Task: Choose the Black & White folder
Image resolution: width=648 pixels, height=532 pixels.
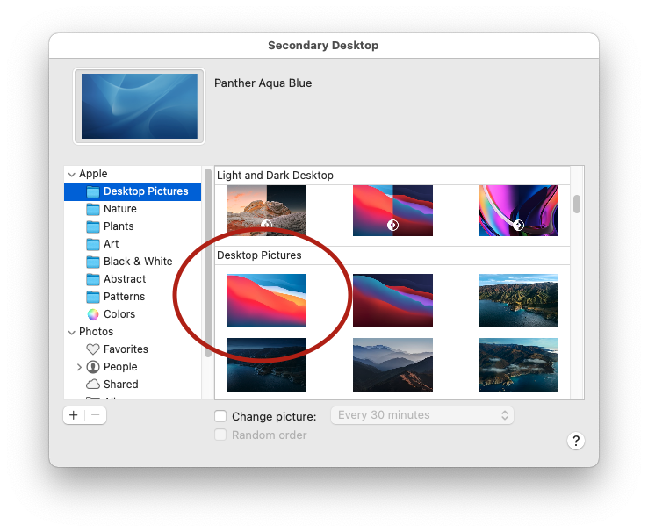Action: 137,262
